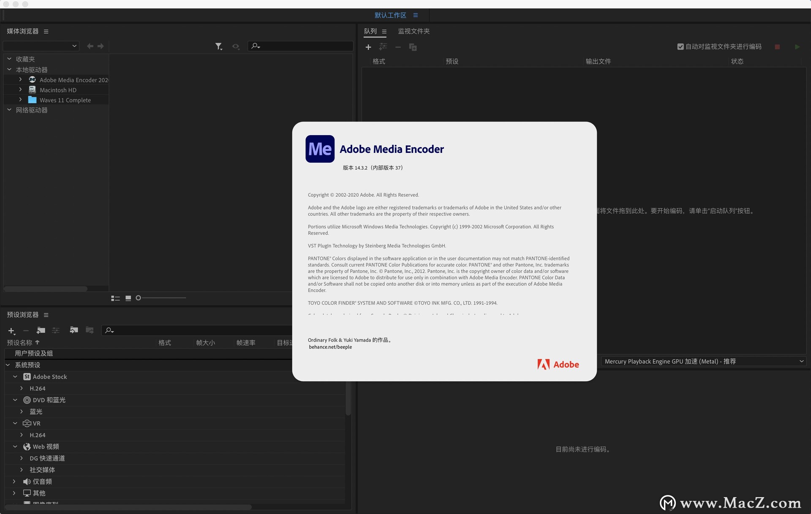Image resolution: width=811 pixels, height=514 pixels.
Task: Click the Duplicate icon in the Queue toolbar
Action: pyautogui.click(x=413, y=47)
